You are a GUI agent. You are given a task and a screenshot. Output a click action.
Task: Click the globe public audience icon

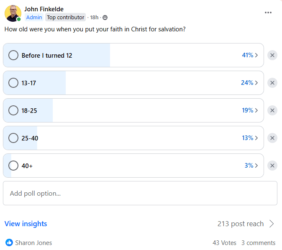tap(105, 18)
